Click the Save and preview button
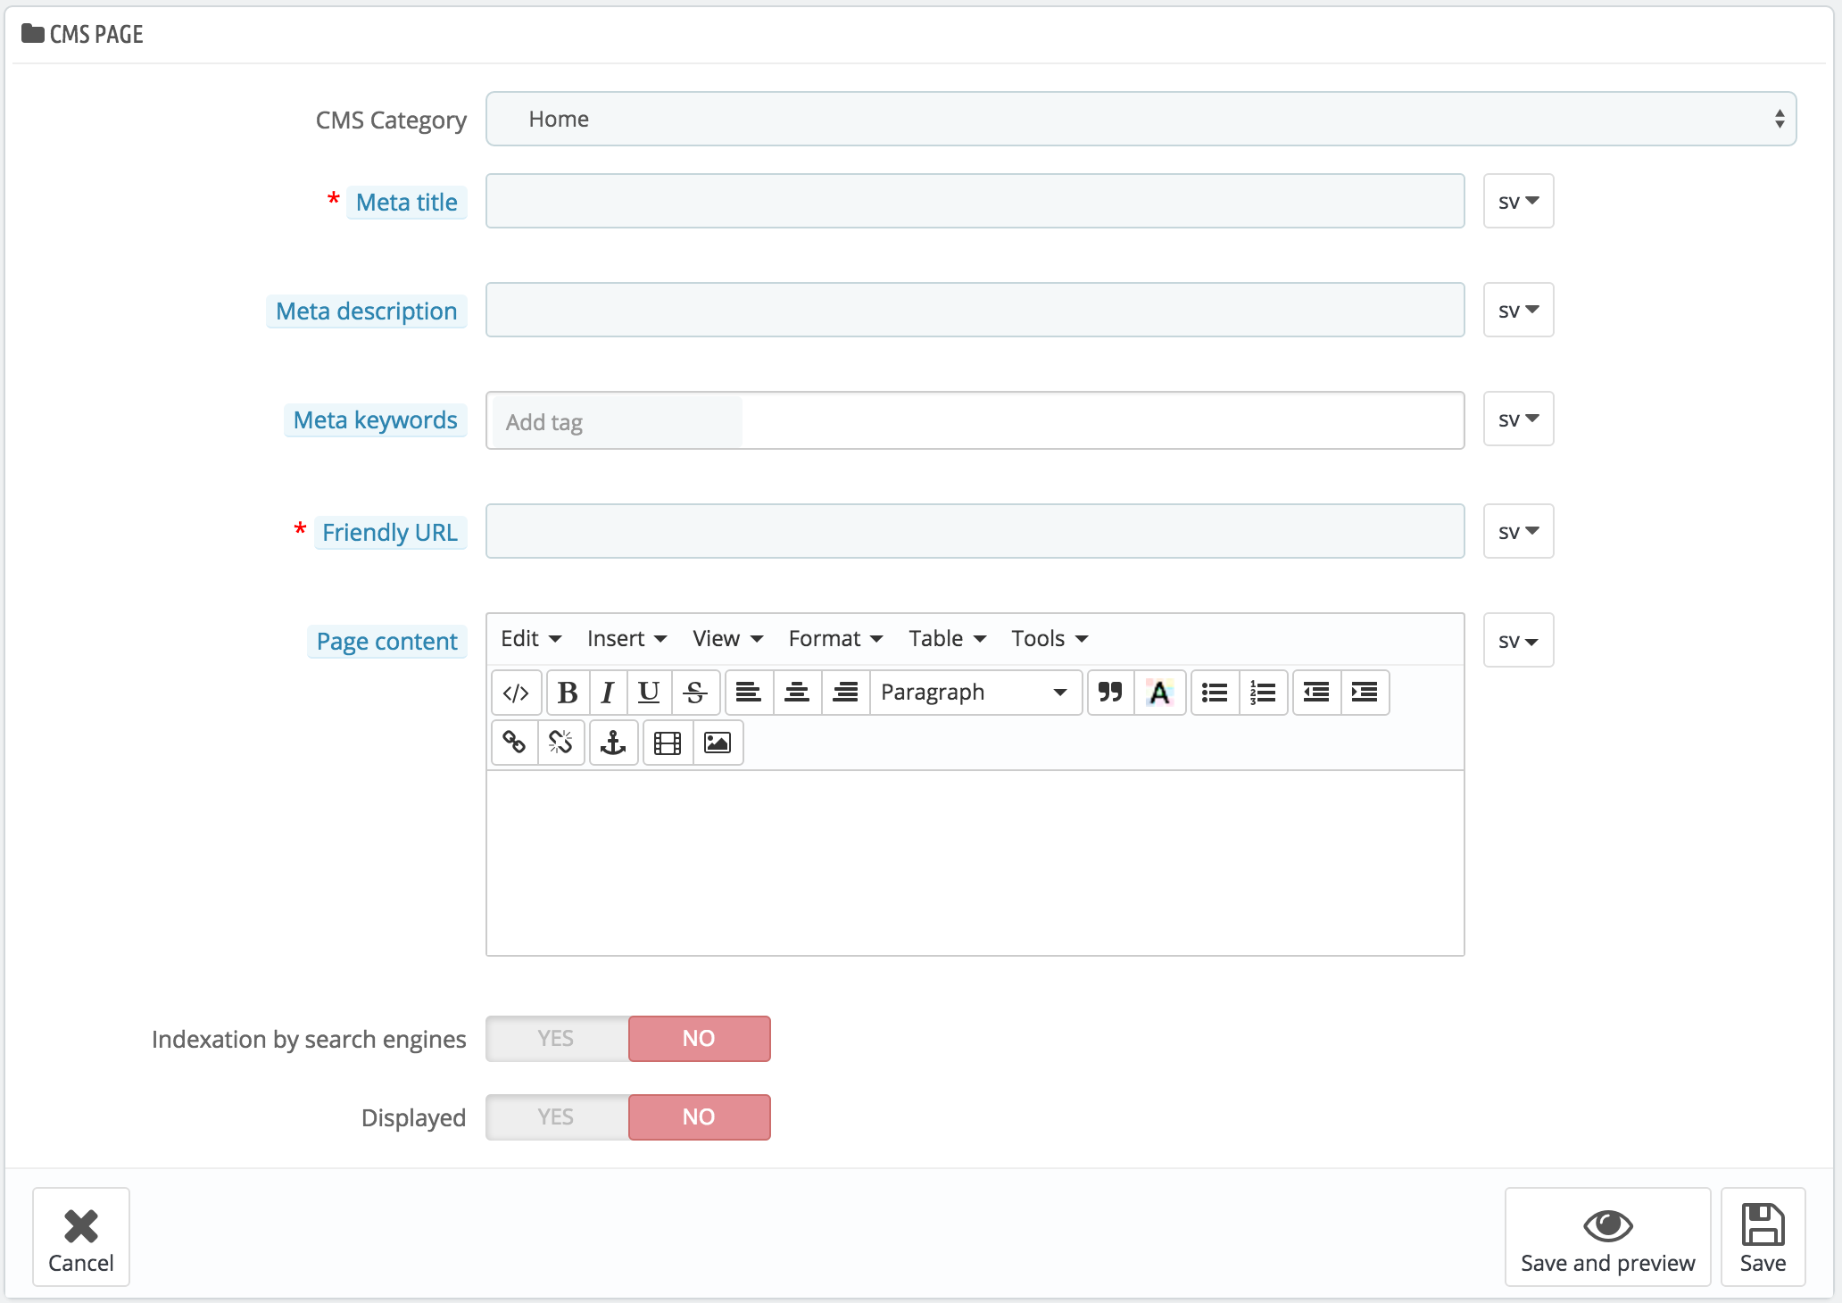The width and height of the screenshot is (1842, 1303). (1607, 1237)
